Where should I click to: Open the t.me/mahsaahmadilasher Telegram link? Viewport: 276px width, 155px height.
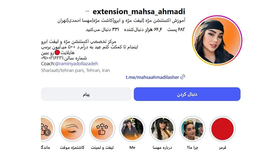click(x=152, y=77)
